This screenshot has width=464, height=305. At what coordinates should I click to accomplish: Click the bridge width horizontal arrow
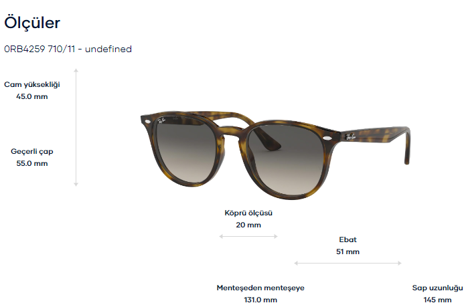pyautogui.click(x=248, y=236)
